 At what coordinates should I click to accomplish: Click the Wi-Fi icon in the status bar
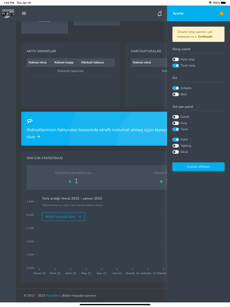[210, 3]
